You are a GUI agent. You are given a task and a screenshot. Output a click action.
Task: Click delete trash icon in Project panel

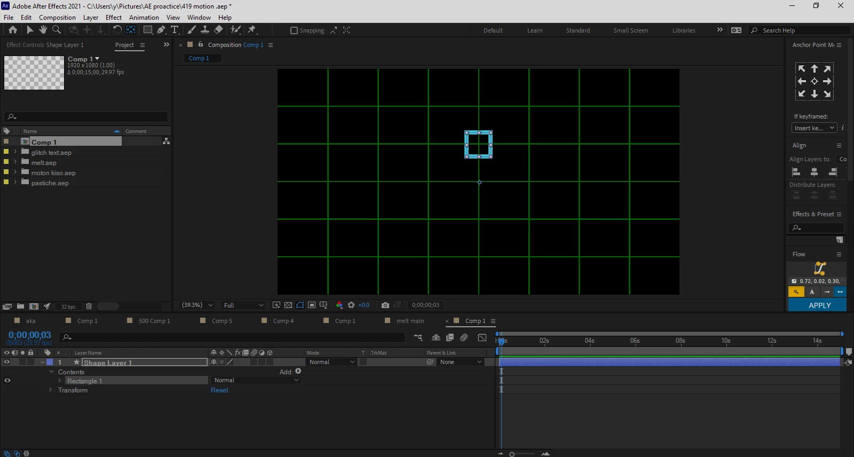point(89,306)
